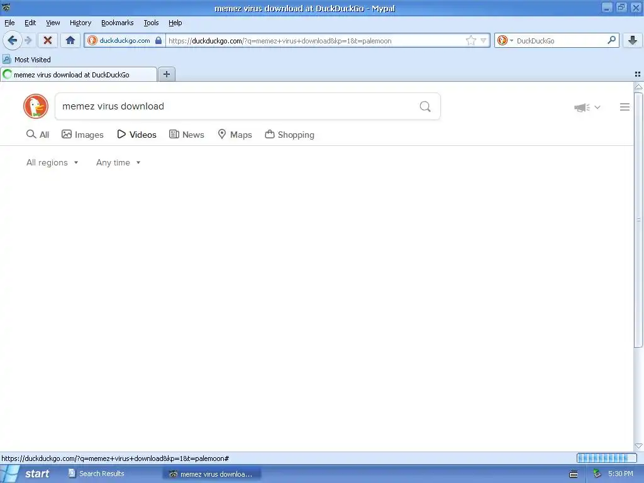Switch to the News tab
Viewport: 644px width, 483px height.
[187, 135]
